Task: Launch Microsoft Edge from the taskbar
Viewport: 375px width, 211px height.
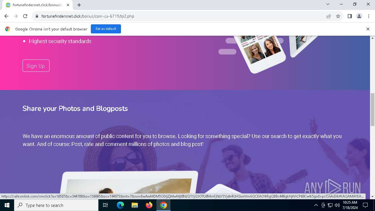Action: [x=120, y=205]
